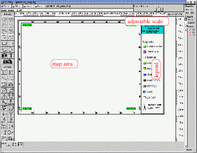This screenshot has width=197, height=153.
Task: Toggle the Front depth checkbox
Action: click(x=186, y=19)
